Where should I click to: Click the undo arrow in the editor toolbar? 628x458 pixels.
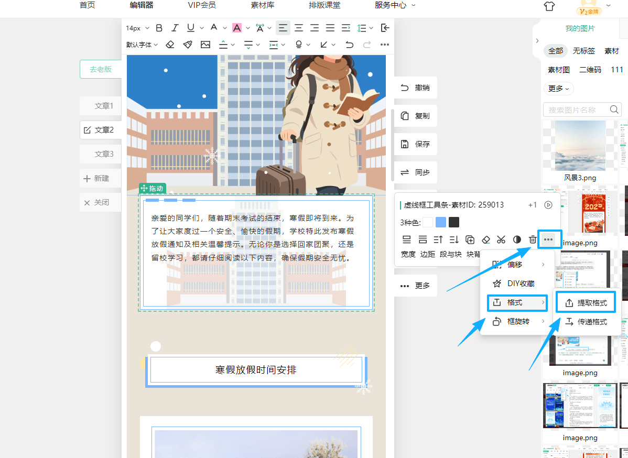coord(350,45)
